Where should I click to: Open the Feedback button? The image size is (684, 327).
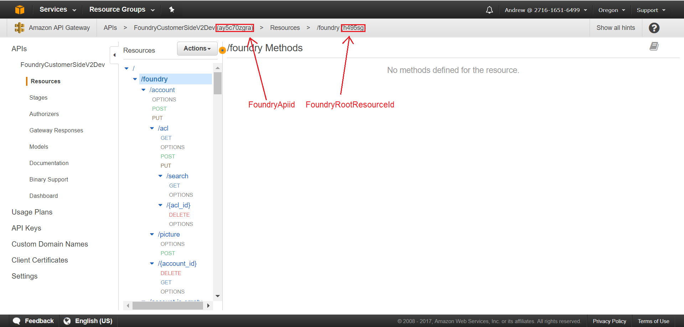click(33, 321)
